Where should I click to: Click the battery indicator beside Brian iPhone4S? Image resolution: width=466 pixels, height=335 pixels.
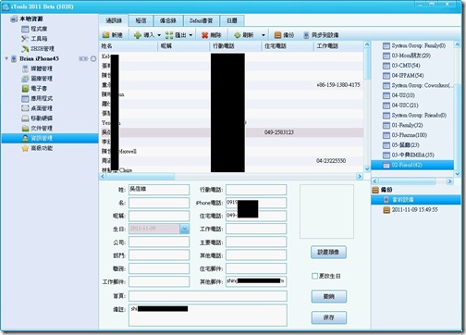[83, 58]
